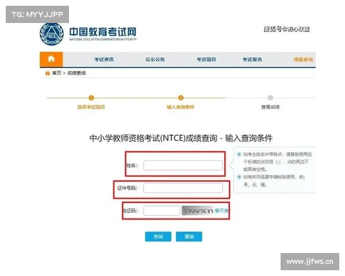Go to the 公示公告 navigation tab
The width and height of the screenshot is (345, 276).
pos(155,60)
